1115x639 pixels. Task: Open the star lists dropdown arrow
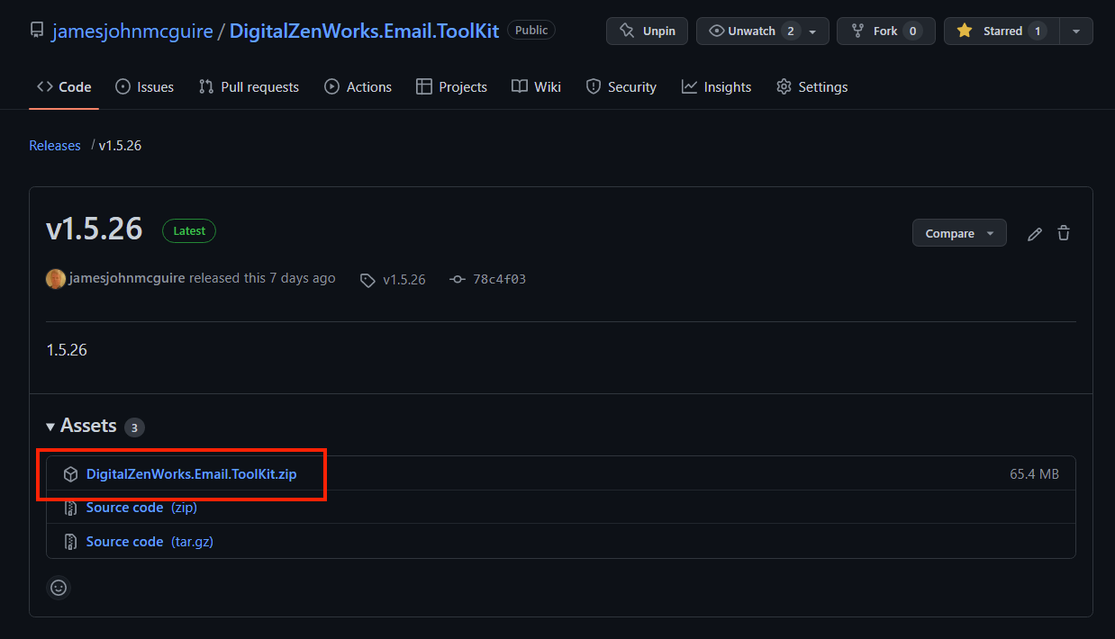pyautogui.click(x=1076, y=31)
